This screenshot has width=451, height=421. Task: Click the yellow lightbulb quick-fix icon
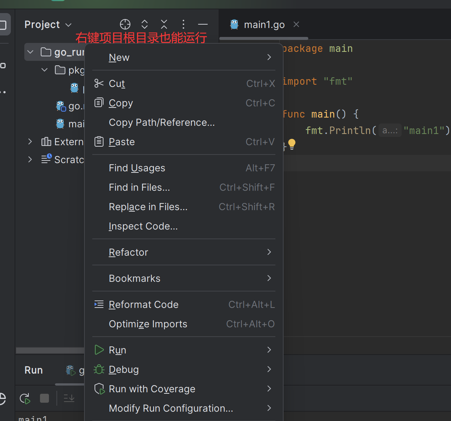292,144
